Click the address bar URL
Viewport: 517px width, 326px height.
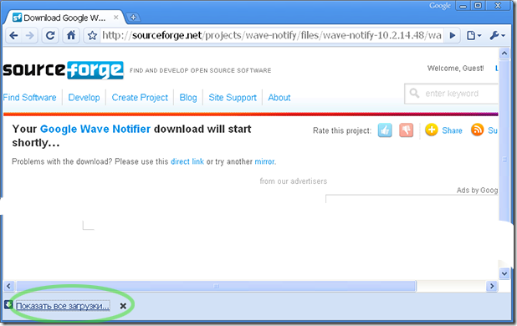click(271, 35)
